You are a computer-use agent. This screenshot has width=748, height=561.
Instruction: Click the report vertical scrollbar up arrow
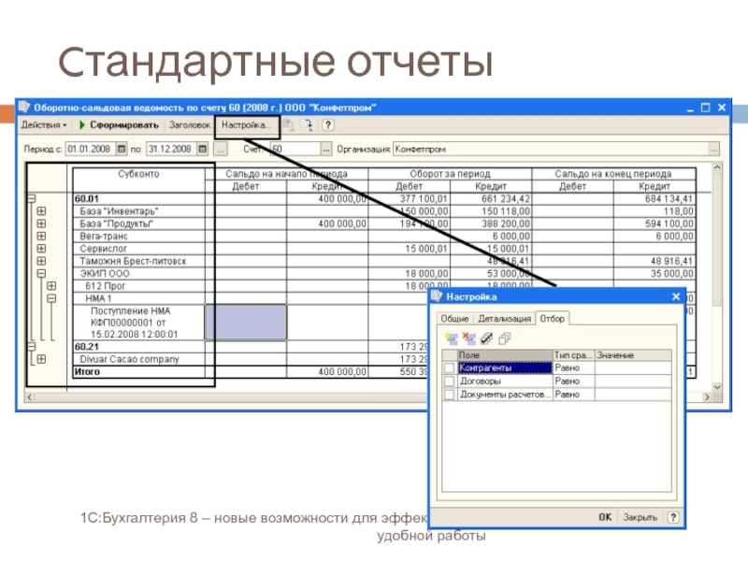pos(716,167)
